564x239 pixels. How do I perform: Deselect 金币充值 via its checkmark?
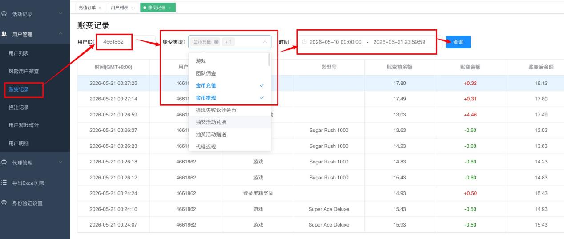262,85
